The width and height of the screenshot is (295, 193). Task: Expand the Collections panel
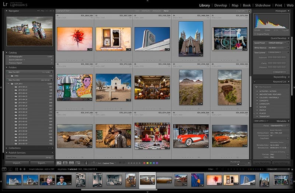click(7, 148)
